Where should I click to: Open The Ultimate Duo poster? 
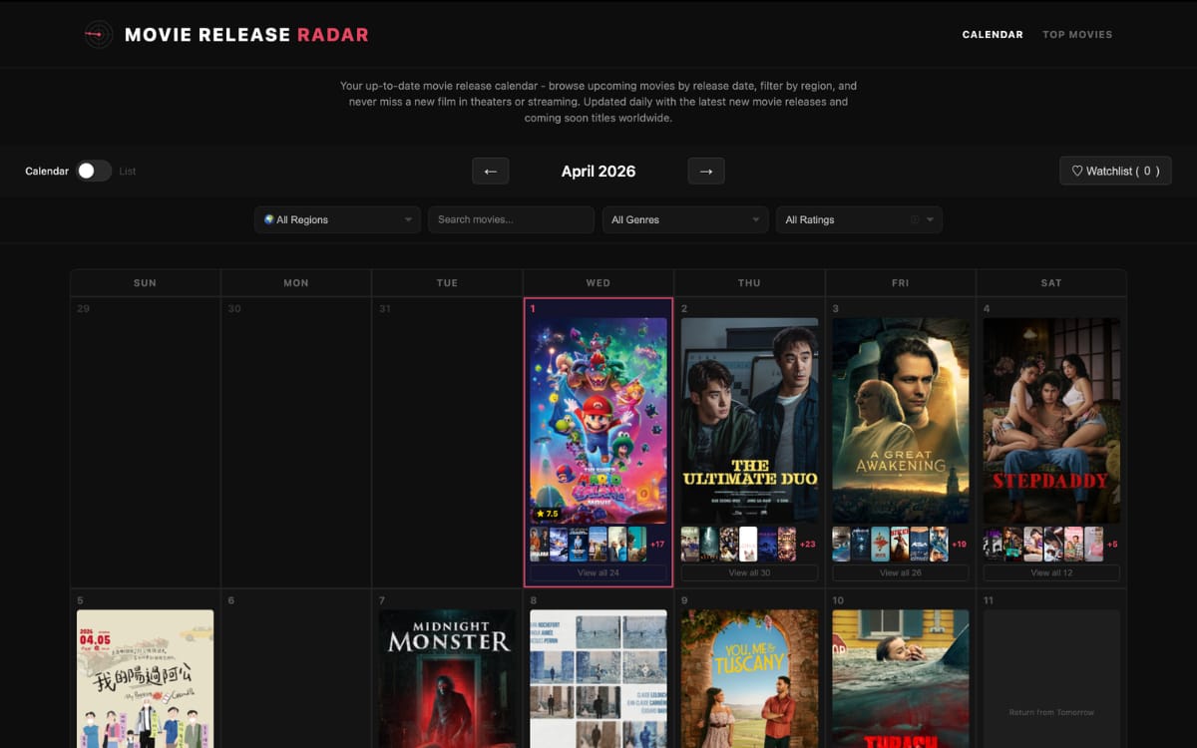pos(749,421)
